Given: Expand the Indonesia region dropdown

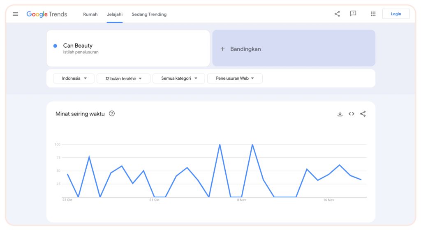Looking at the screenshot, I should [74, 78].
